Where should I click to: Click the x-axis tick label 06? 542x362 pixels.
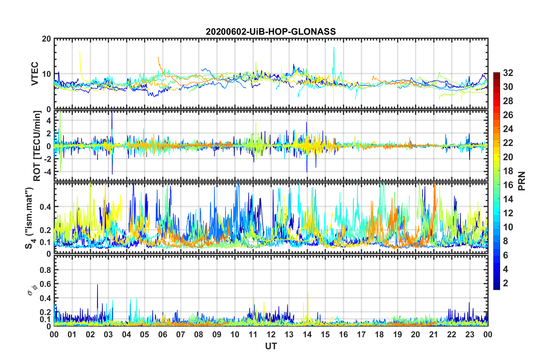coord(162,334)
